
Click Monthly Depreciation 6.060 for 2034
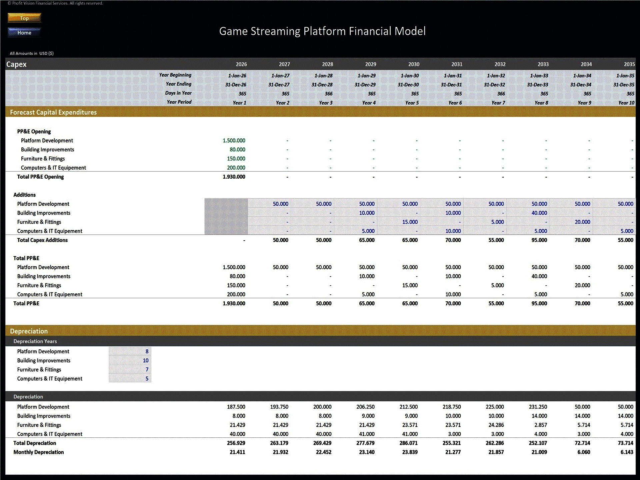pyautogui.click(x=584, y=452)
